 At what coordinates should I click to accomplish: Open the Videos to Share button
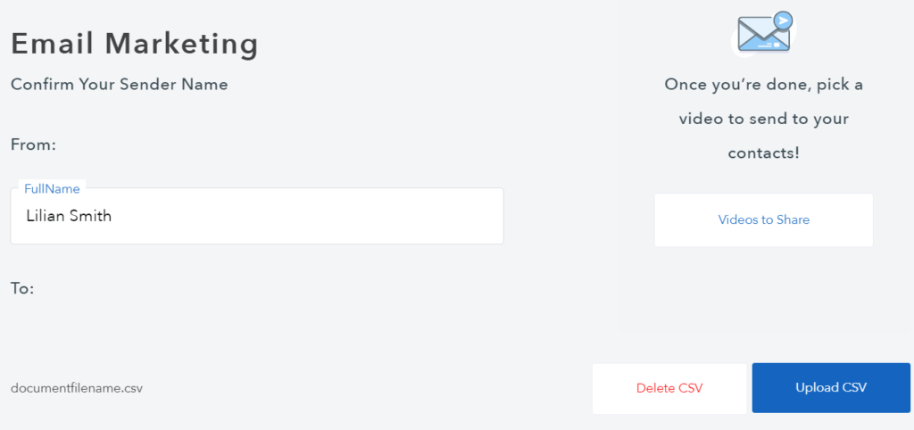coord(763,219)
